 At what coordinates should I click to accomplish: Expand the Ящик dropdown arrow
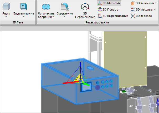tap(6, 17)
